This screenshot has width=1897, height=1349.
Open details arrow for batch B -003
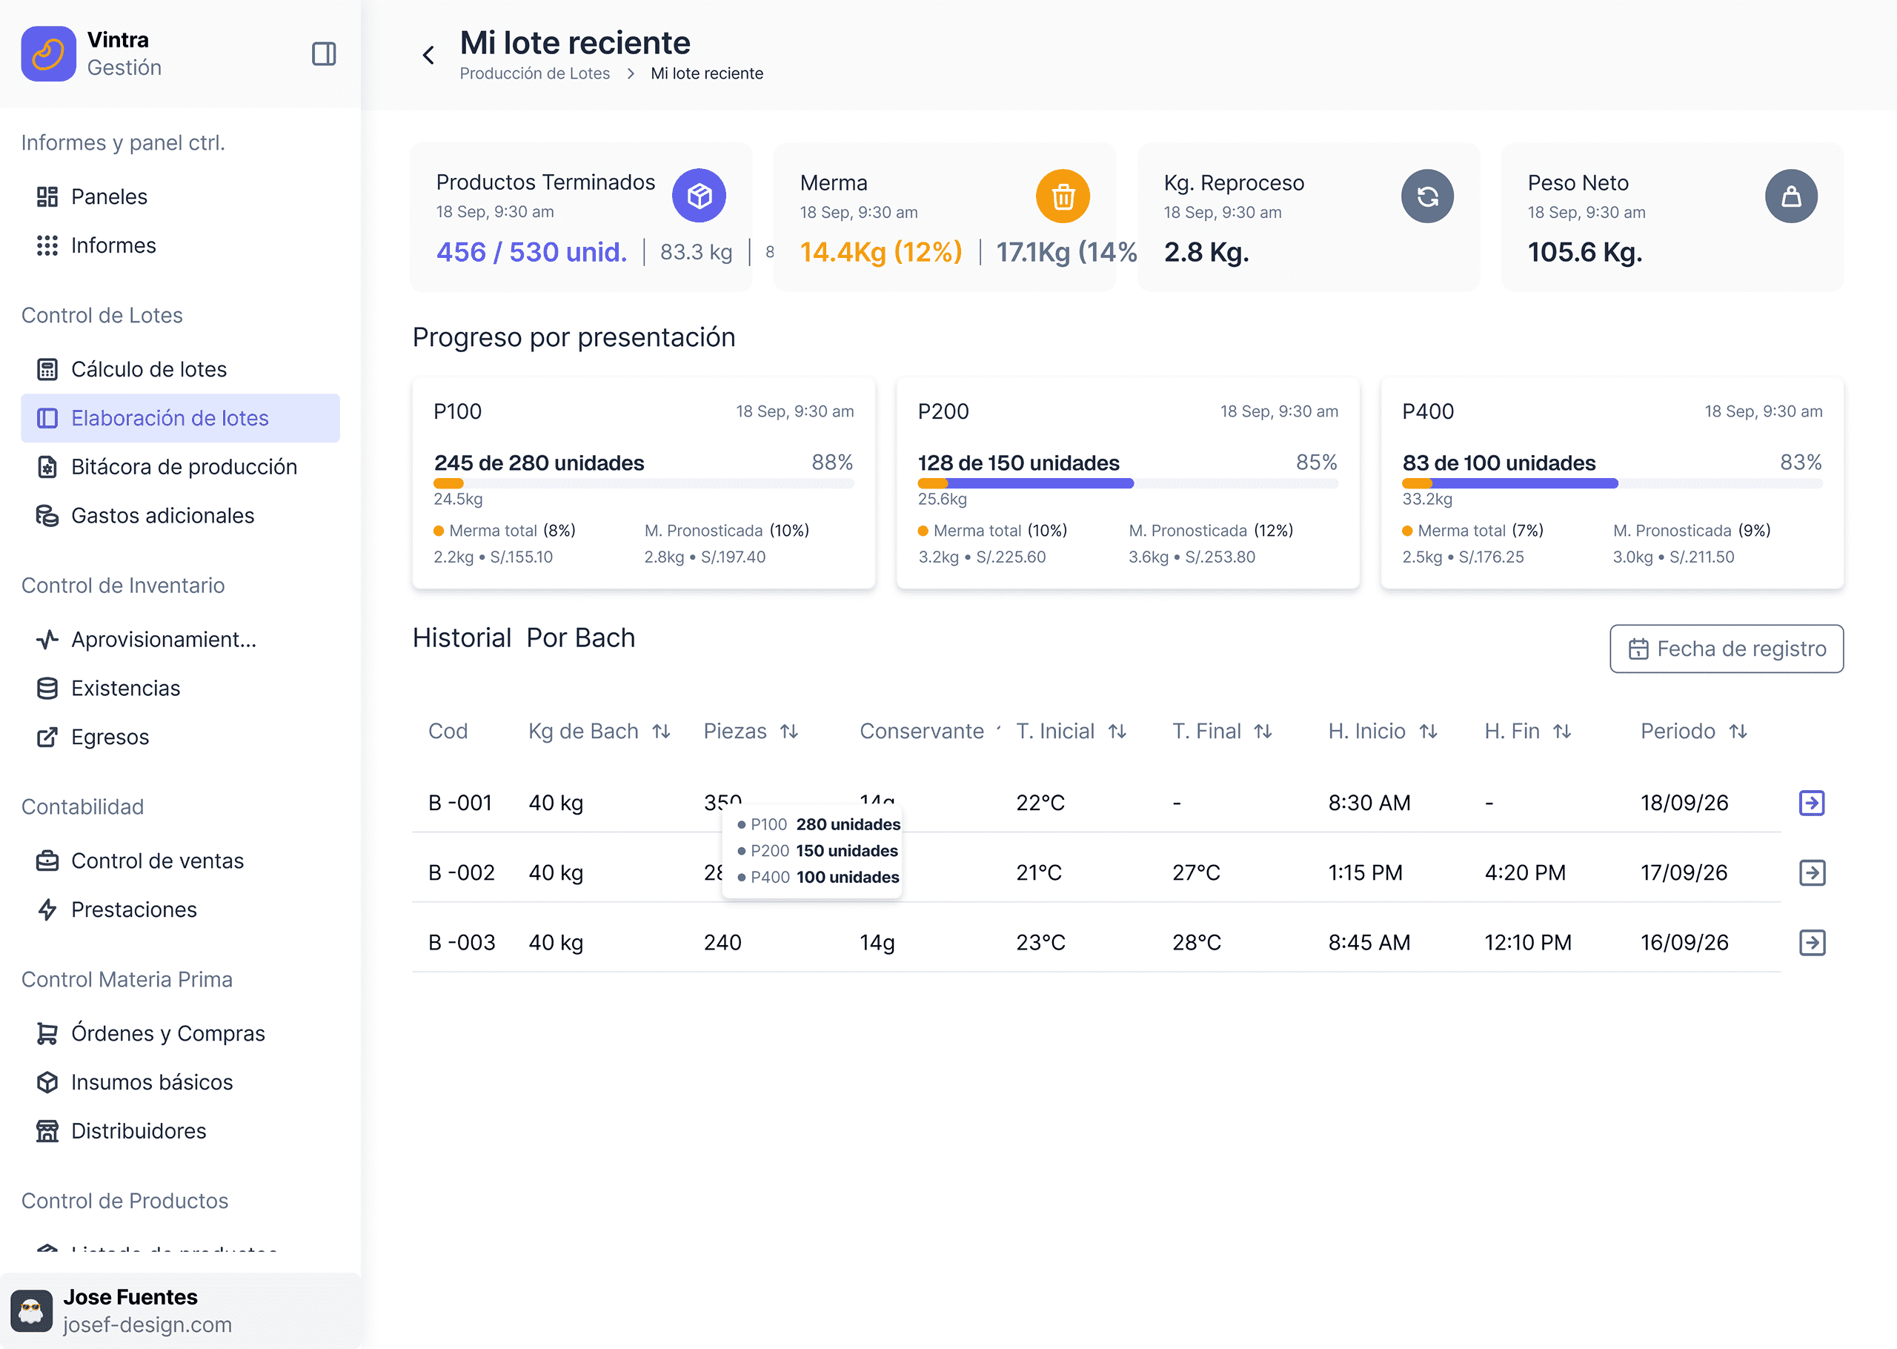pos(1812,942)
